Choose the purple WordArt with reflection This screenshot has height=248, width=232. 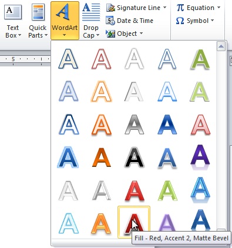[200, 157]
